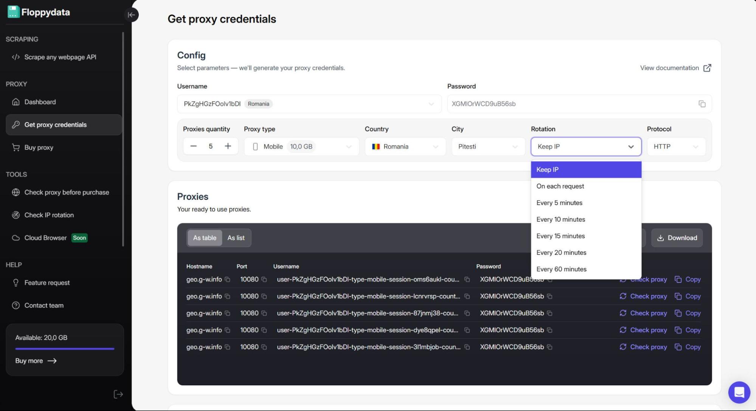This screenshot has width=756, height=411.
Task: Expand the City dropdown showing Pitesti
Action: (x=488, y=147)
